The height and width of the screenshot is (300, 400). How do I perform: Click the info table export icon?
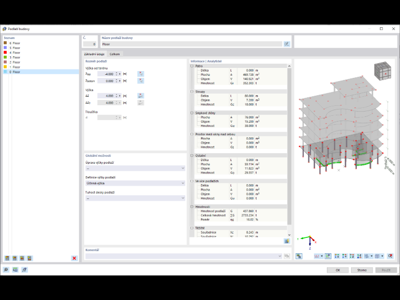point(287,241)
